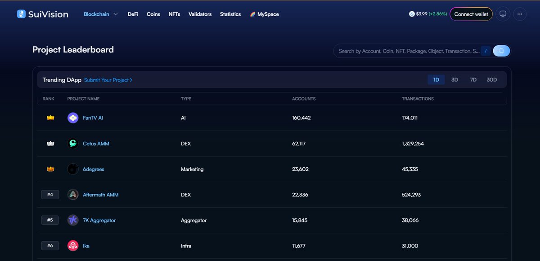Open the Coins menu item

pyautogui.click(x=153, y=14)
